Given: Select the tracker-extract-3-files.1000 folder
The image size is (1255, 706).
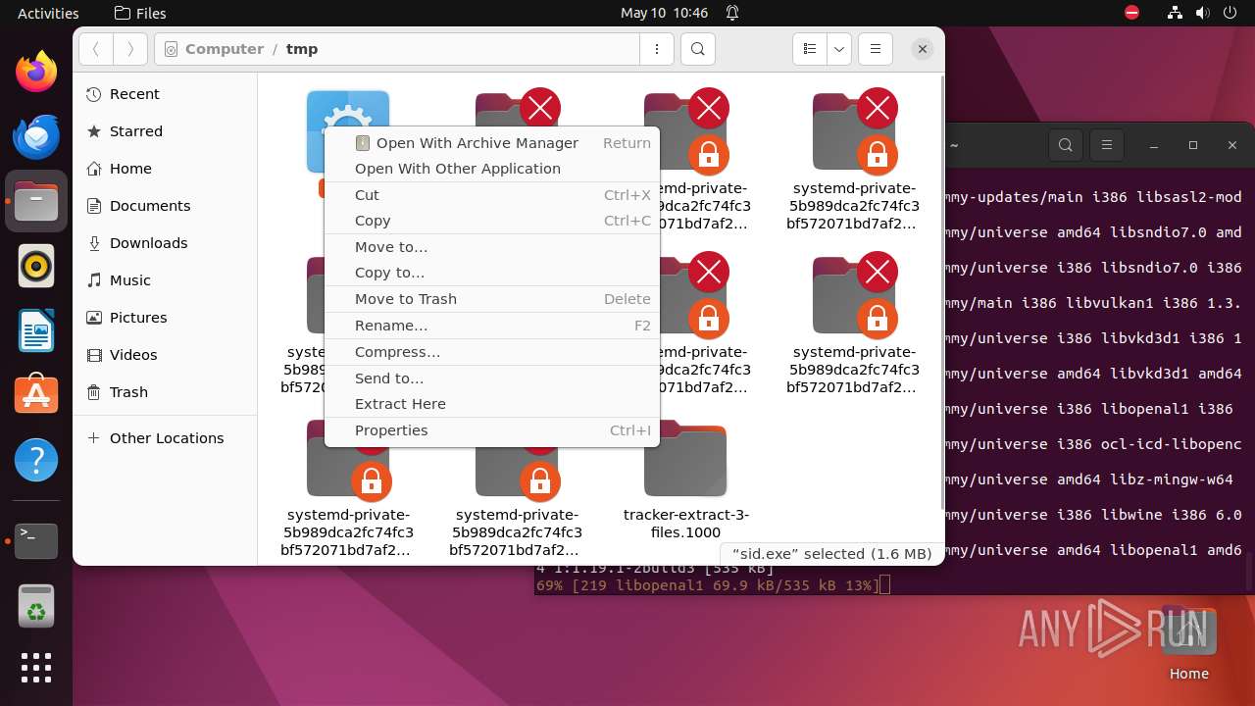Looking at the screenshot, I should [x=686, y=482].
